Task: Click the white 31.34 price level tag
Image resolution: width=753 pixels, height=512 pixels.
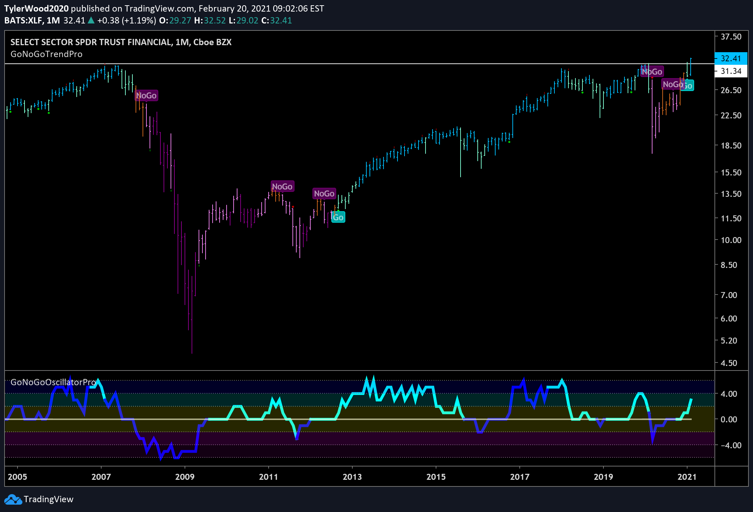Action: pyautogui.click(x=731, y=71)
